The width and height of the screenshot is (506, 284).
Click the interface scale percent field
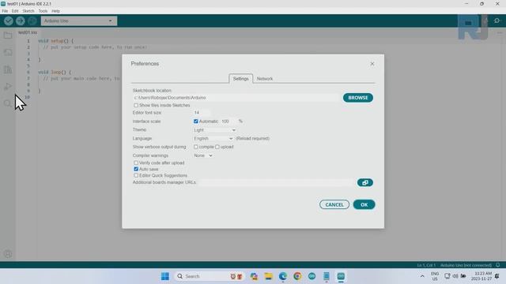pyautogui.click(x=228, y=121)
